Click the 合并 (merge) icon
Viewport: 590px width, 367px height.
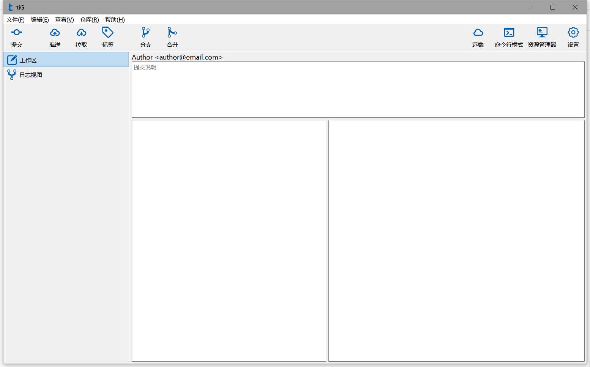[172, 32]
